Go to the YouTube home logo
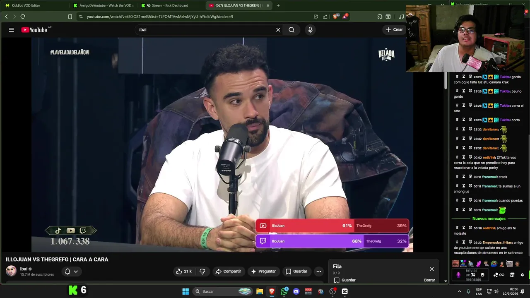Viewport: 530px width, 298px height. 34,30
